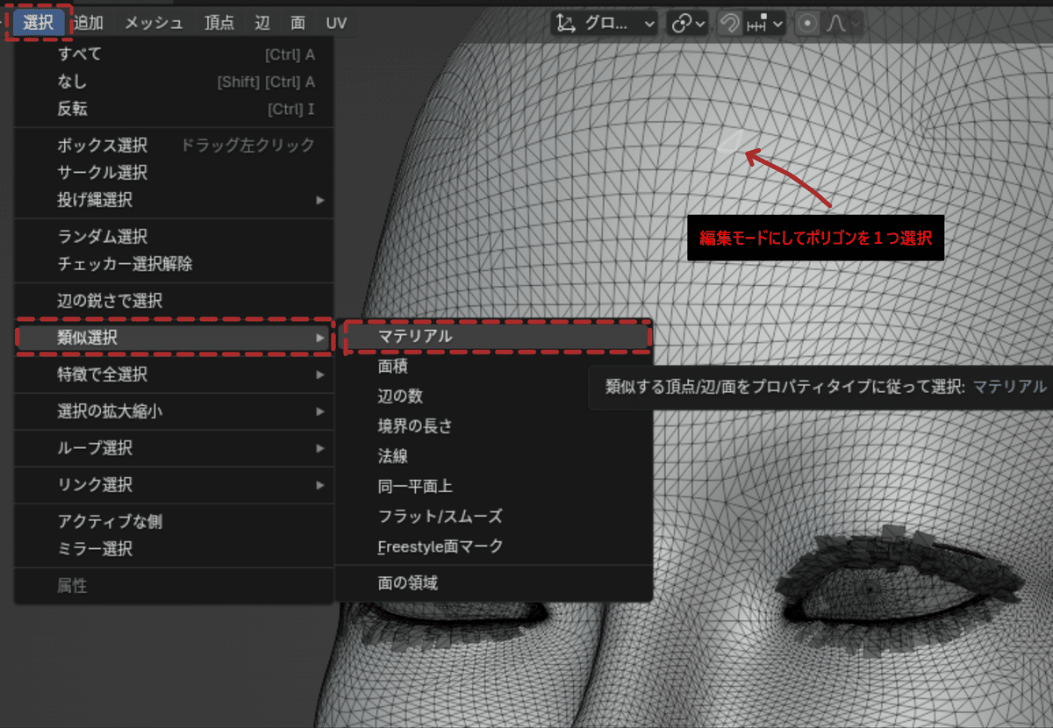This screenshot has height=728, width=1053.
Task: Open the proportional falloff curve dropdown
Action: (x=842, y=24)
